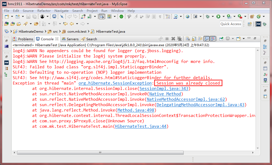Click the Deploy server application icon
This screenshot has height=165, width=272.
pyautogui.click(x=89, y=16)
